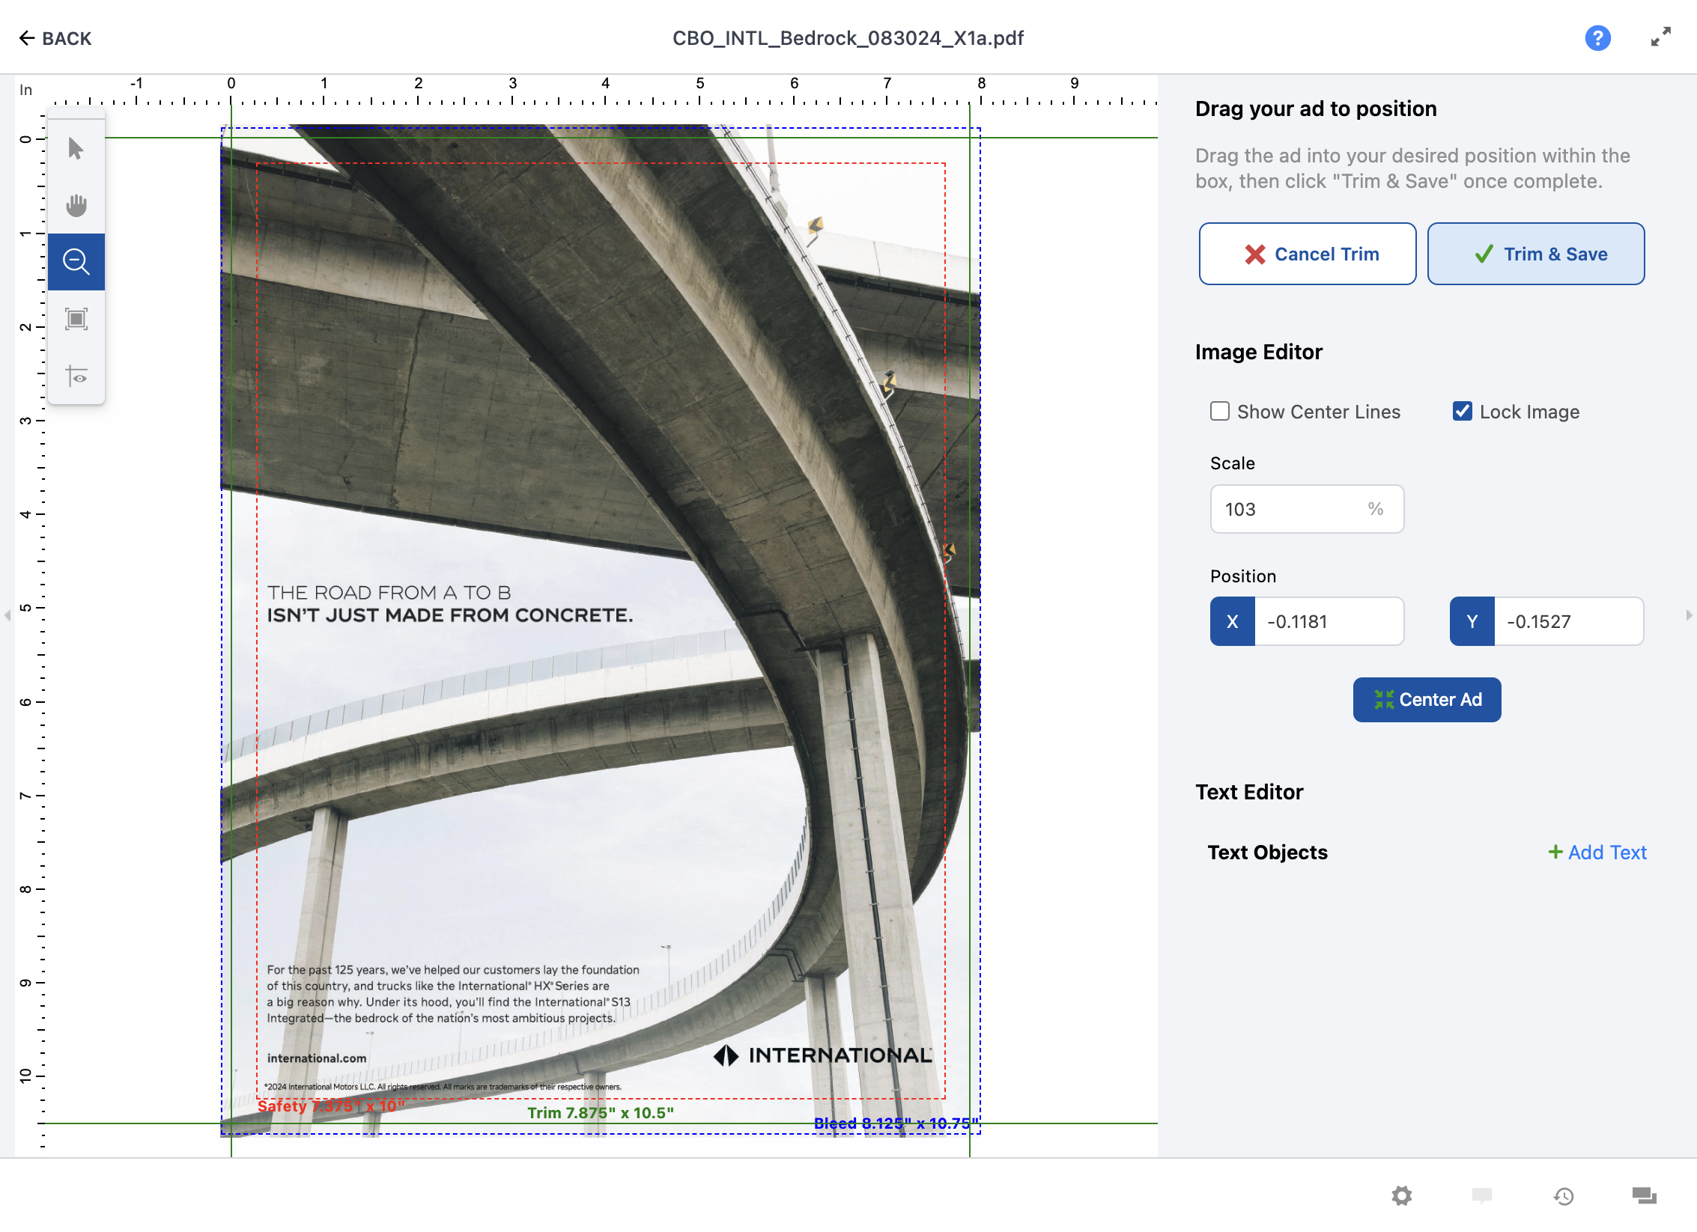Viewport: 1697px width, 1232px height.
Task: Click the single comment bubble icon
Action: (1481, 1195)
